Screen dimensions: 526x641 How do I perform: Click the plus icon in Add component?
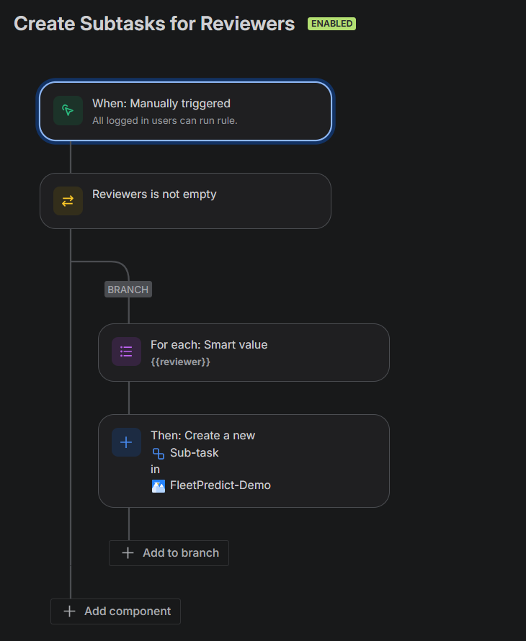pos(69,611)
